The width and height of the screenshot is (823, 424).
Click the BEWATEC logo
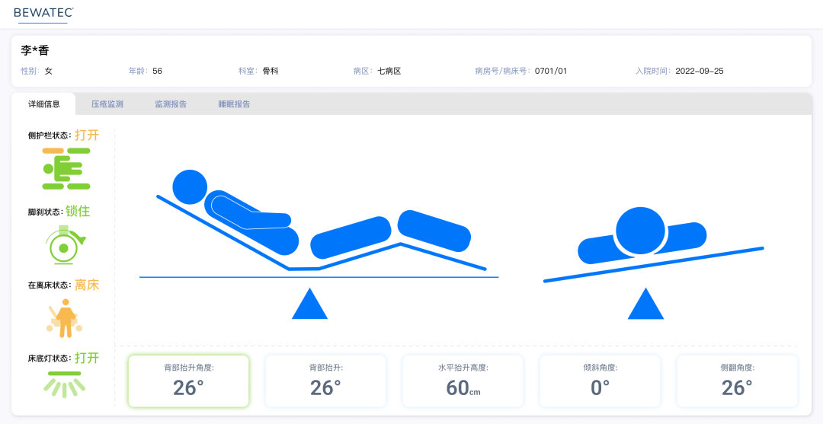(x=43, y=13)
